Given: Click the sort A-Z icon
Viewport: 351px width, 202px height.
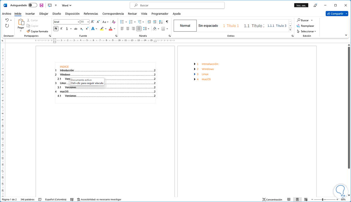Looking at the screenshot, I should click(x=161, y=22).
